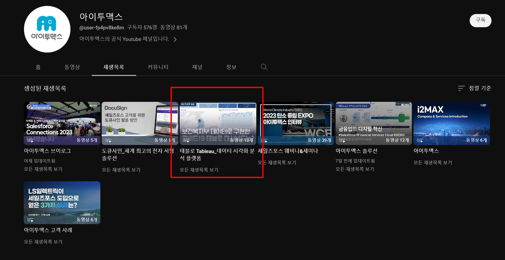Click the 아이투맥스 channel avatar logo
This screenshot has width=505, height=260.
(x=47, y=29)
